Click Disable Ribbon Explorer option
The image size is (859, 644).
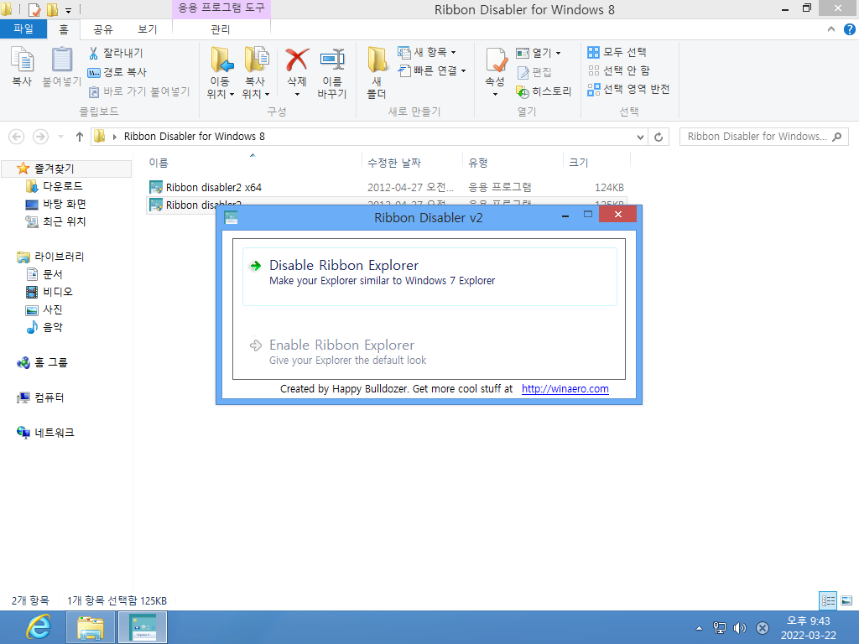(x=429, y=277)
